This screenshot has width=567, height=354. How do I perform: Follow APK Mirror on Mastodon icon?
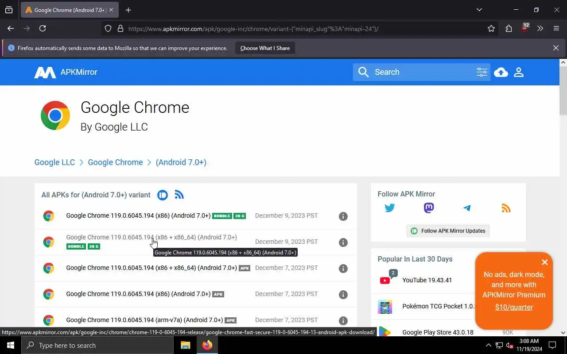click(x=428, y=208)
